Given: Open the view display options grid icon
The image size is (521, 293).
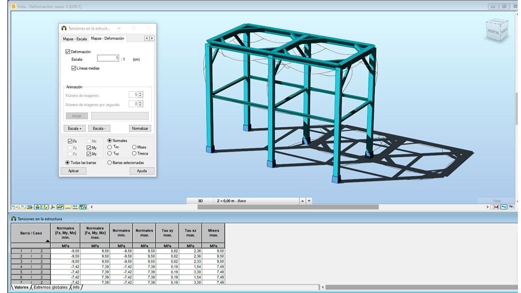Looking at the screenshot, I should (83, 207).
